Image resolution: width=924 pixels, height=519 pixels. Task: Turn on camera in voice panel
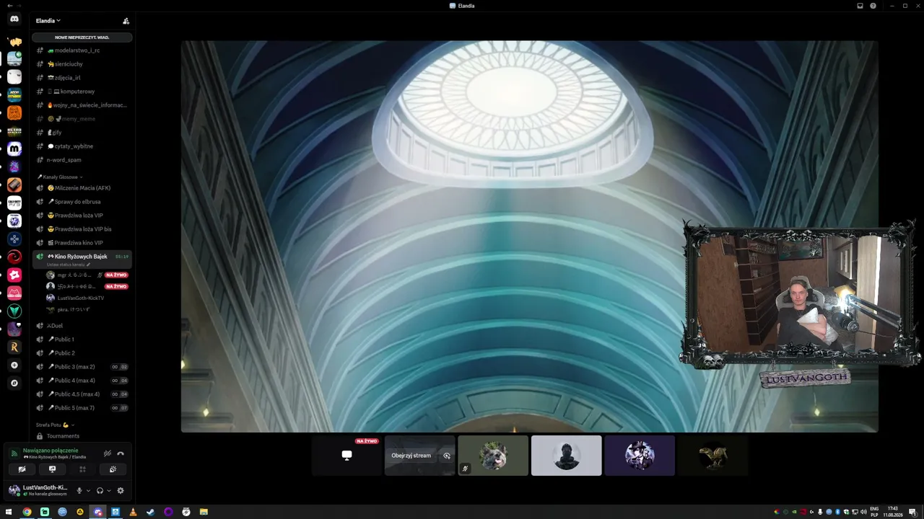[22, 469]
